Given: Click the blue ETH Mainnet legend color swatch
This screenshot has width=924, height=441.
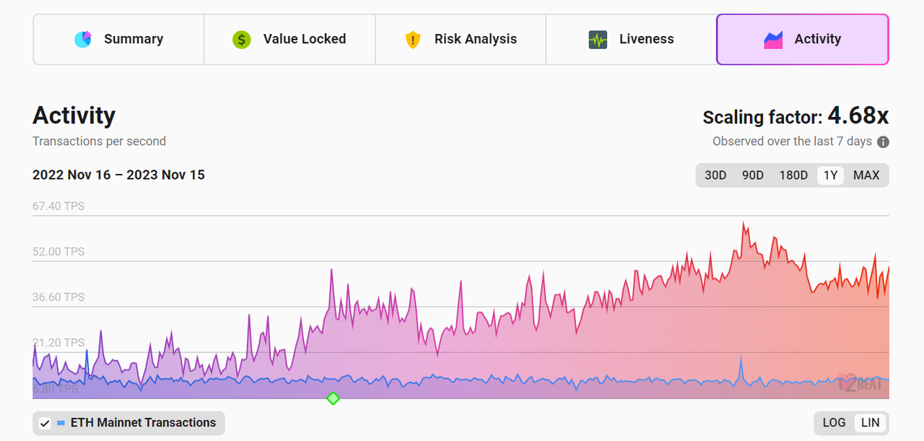Looking at the screenshot, I should coord(61,423).
